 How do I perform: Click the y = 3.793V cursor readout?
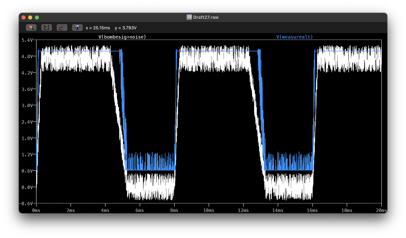click(126, 28)
